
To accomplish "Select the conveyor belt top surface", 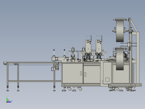I will tap(33, 62).
